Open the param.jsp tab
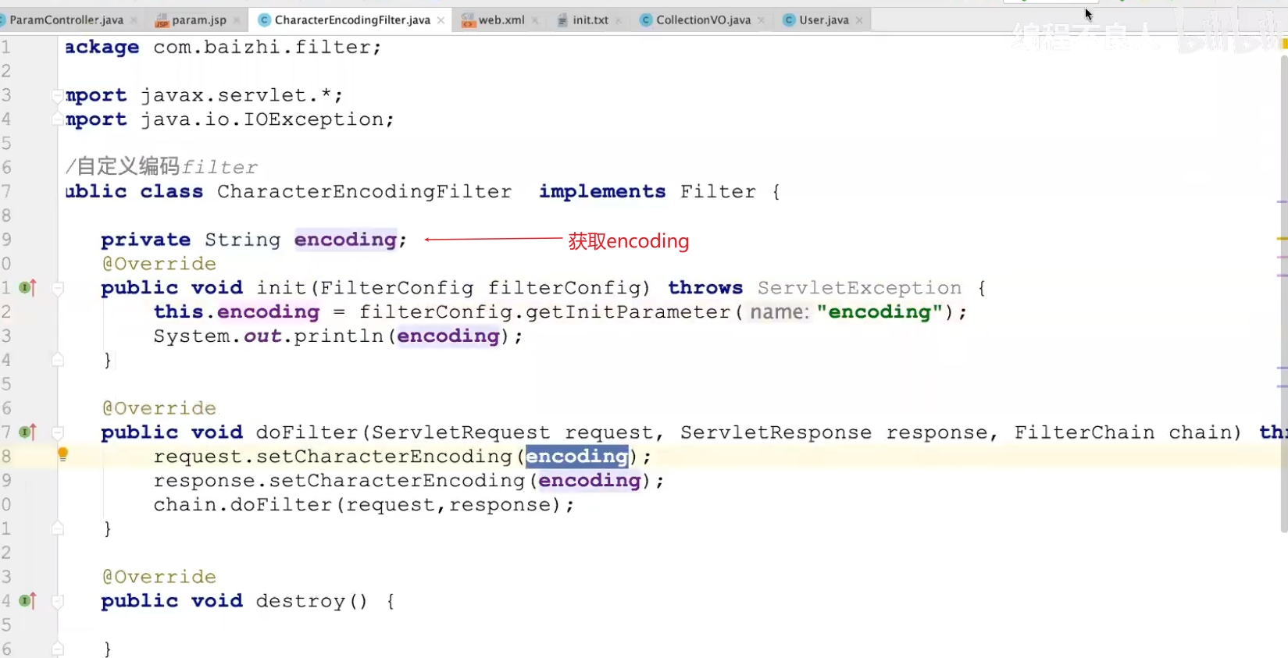The height and width of the screenshot is (658, 1288). 198,20
